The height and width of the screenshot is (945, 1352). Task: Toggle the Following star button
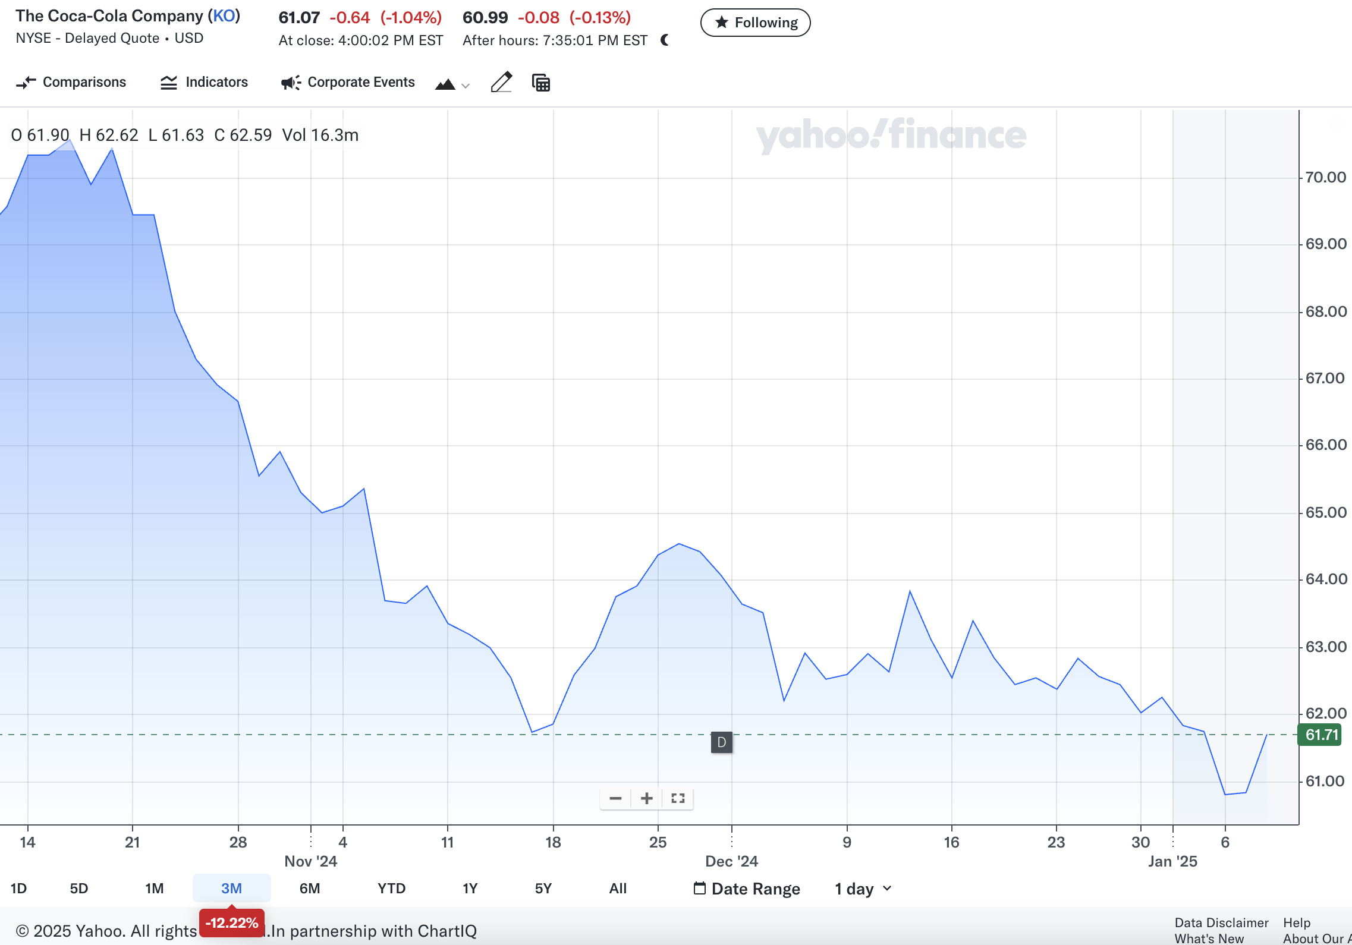point(755,23)
